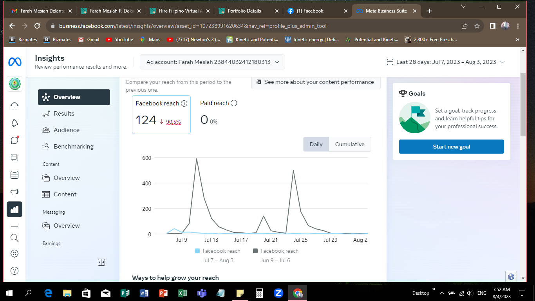Click the Jul 7 – Aug 3 light blue legend swatch
This screenshot has width=535, height=301.
[197, 251]
